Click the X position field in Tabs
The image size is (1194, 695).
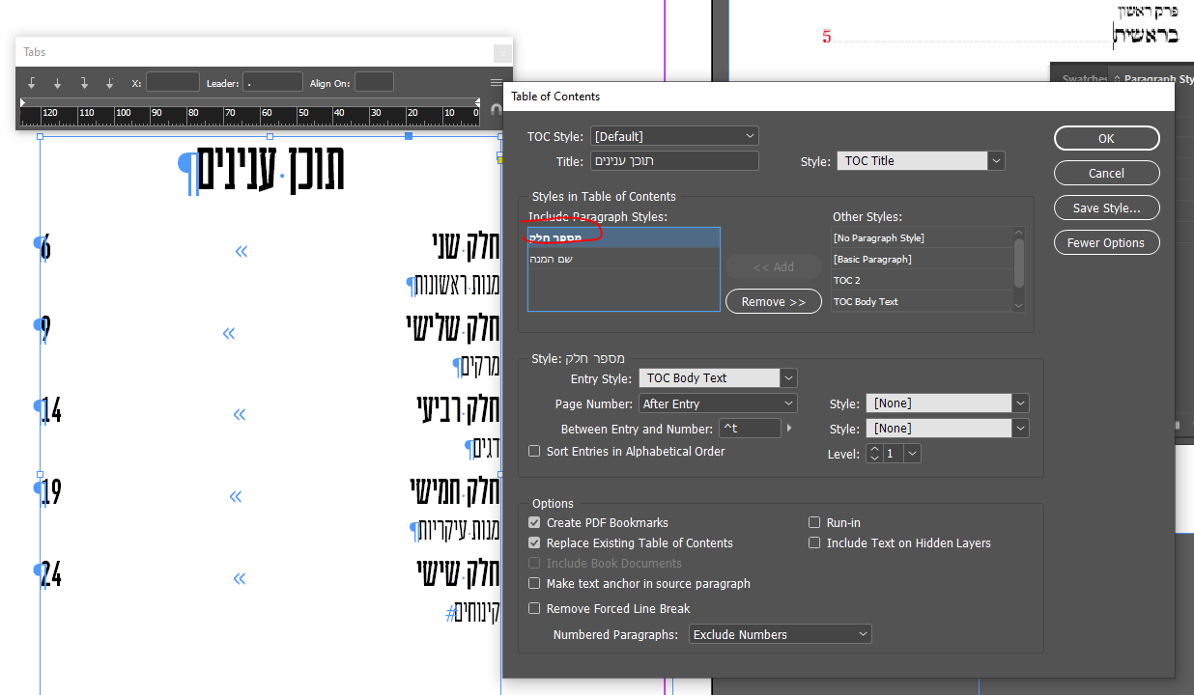point(172,83)
